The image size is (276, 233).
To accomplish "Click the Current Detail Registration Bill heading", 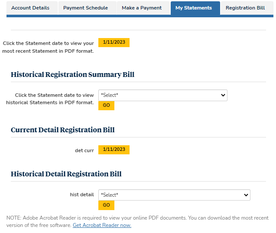I will point(62,130).
